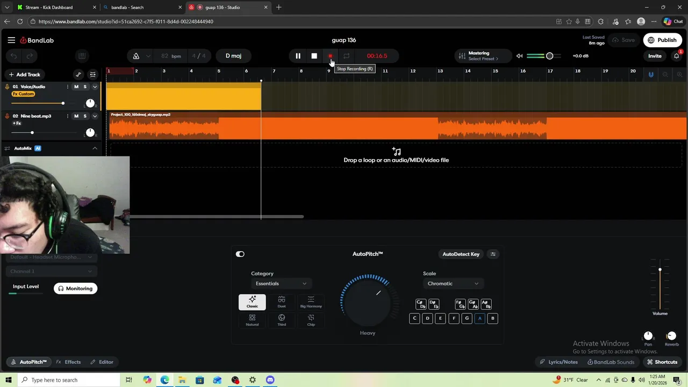Click the Windows Start button
Viewport: 688px width, 387px height.
(x=8, y=380)
